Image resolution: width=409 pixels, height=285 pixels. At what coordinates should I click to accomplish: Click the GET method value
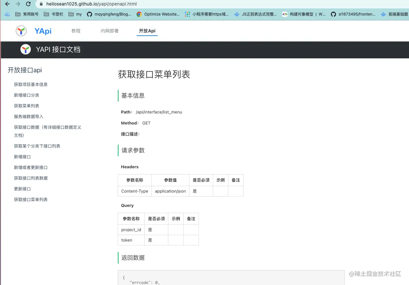(x=146, y=123)
